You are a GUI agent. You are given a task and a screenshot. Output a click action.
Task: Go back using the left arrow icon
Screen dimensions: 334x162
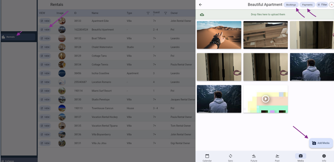coord(200,5)
